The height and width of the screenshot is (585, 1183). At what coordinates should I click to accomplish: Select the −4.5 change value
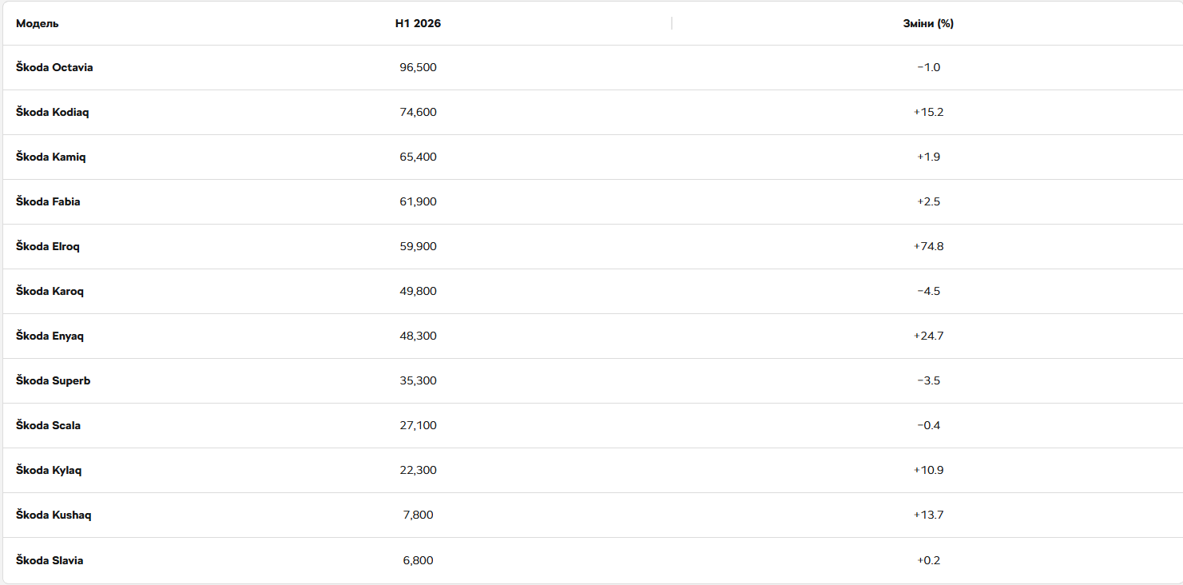928,291
